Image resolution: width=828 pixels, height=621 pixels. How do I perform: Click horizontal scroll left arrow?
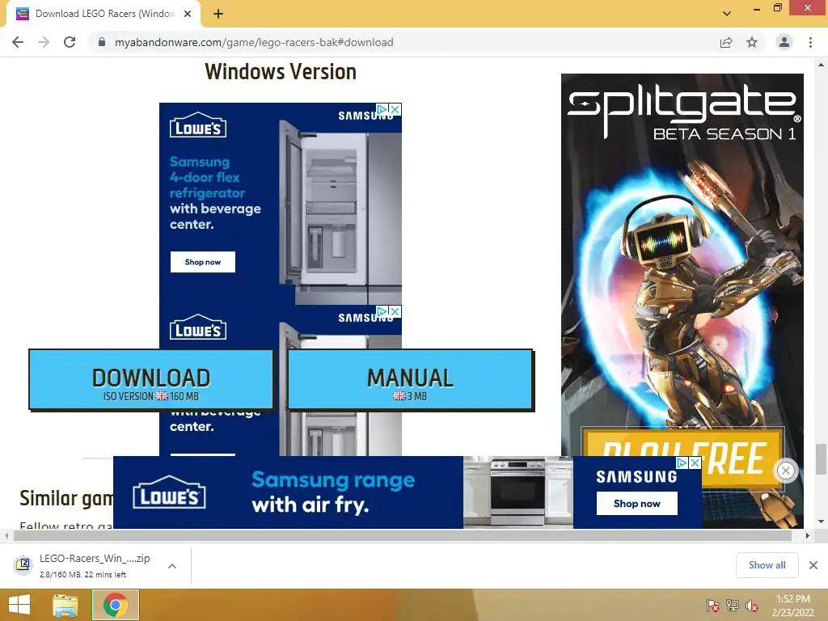[6, 535]
